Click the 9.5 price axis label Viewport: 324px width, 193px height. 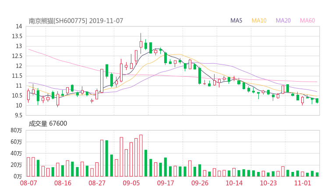[18, 115]
